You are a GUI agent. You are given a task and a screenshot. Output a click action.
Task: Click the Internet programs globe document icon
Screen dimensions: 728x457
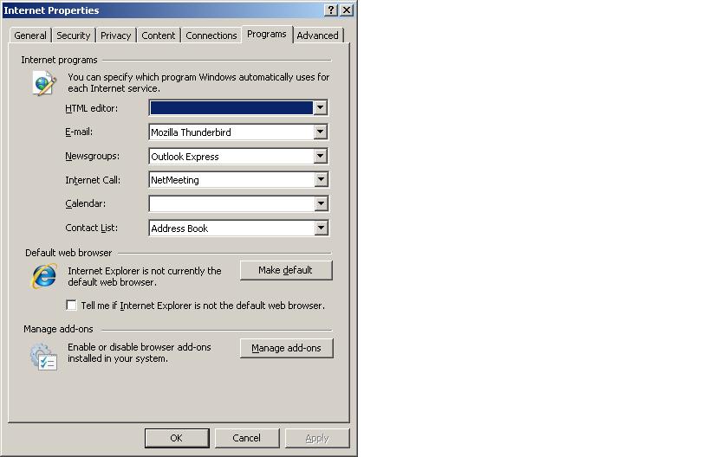(44, 83)
